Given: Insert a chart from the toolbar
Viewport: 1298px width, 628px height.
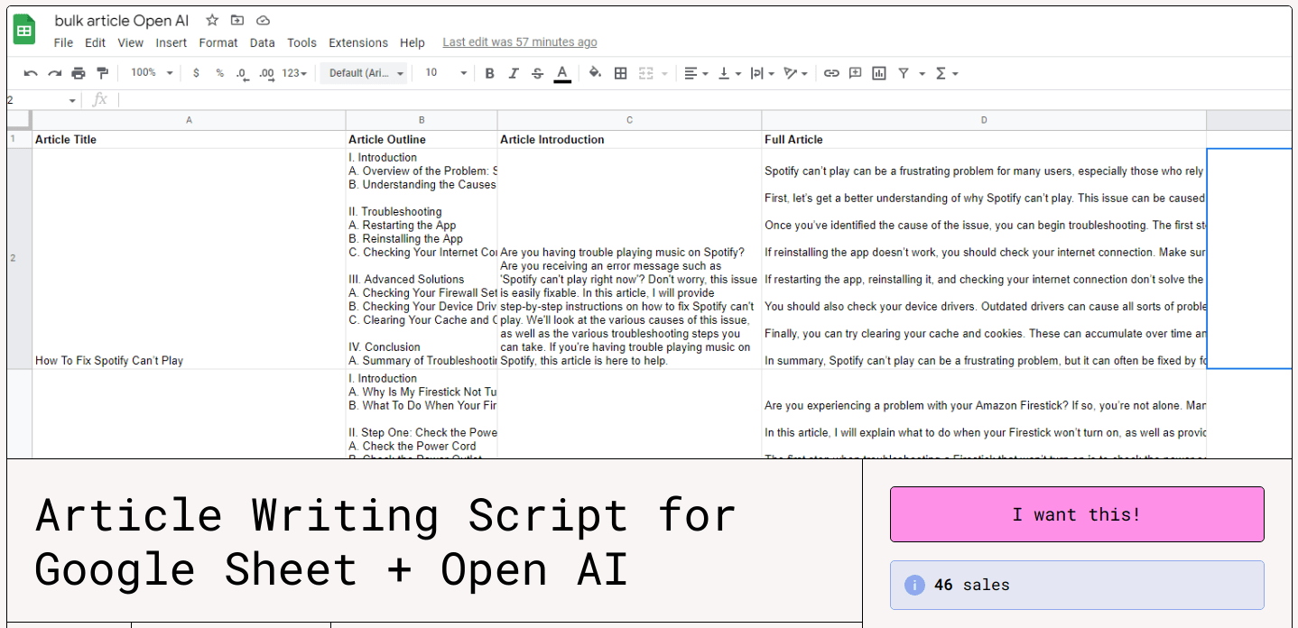Looking at the screenshot, I should click(878, 73).
